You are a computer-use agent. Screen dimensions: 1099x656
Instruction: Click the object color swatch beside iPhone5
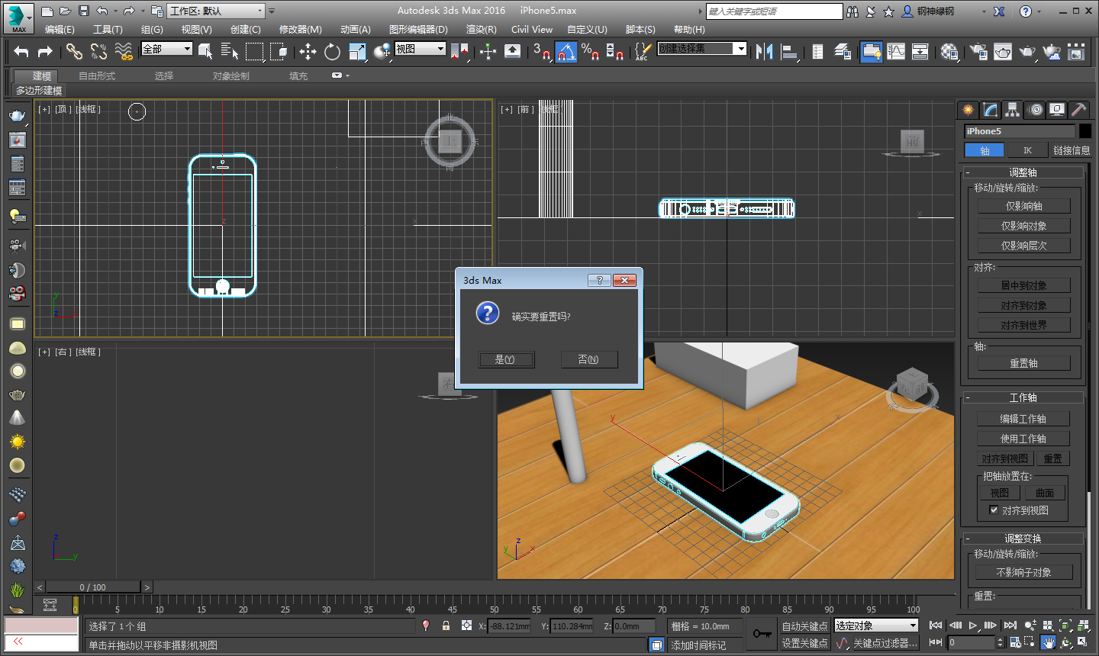point(1085,131)
